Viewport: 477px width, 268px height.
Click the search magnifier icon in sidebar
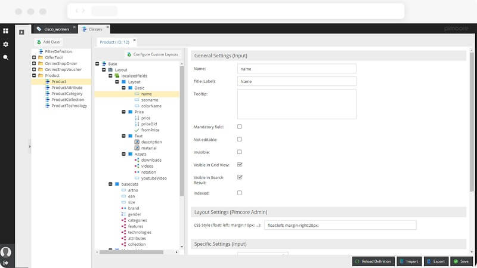point(5,57)
